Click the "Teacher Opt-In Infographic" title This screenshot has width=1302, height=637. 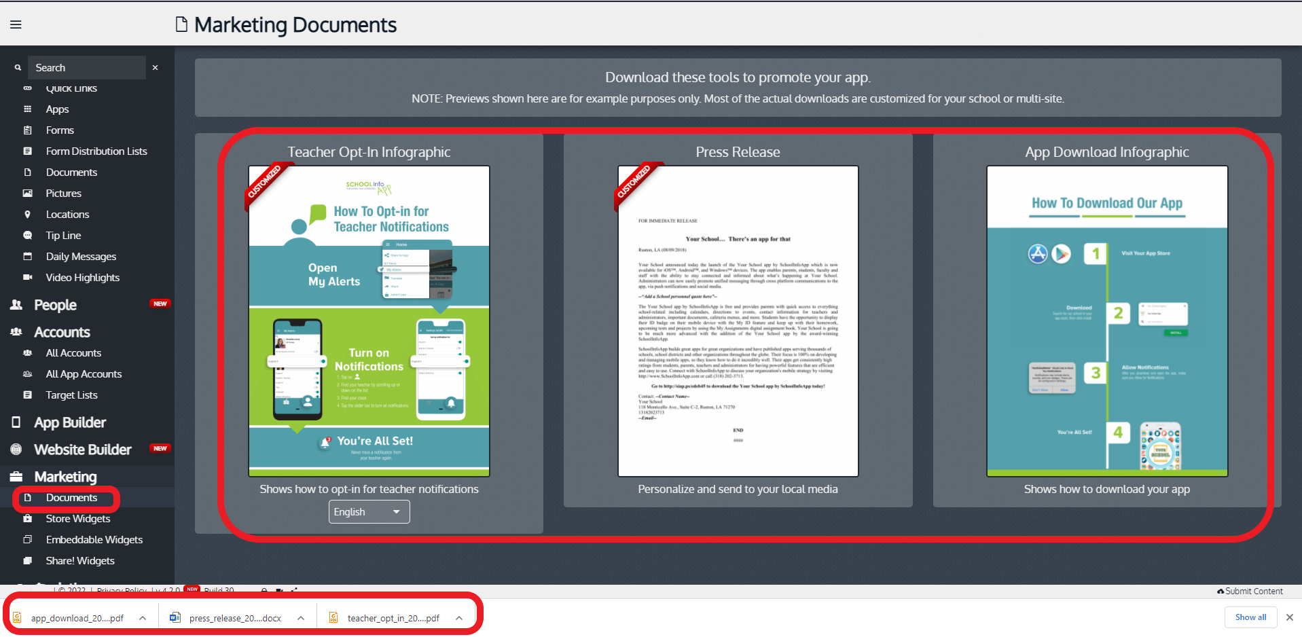369,152
